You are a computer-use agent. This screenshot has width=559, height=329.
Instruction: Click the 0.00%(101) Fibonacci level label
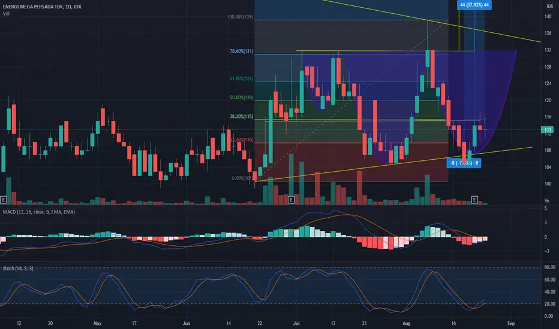(x=242, y=178)
